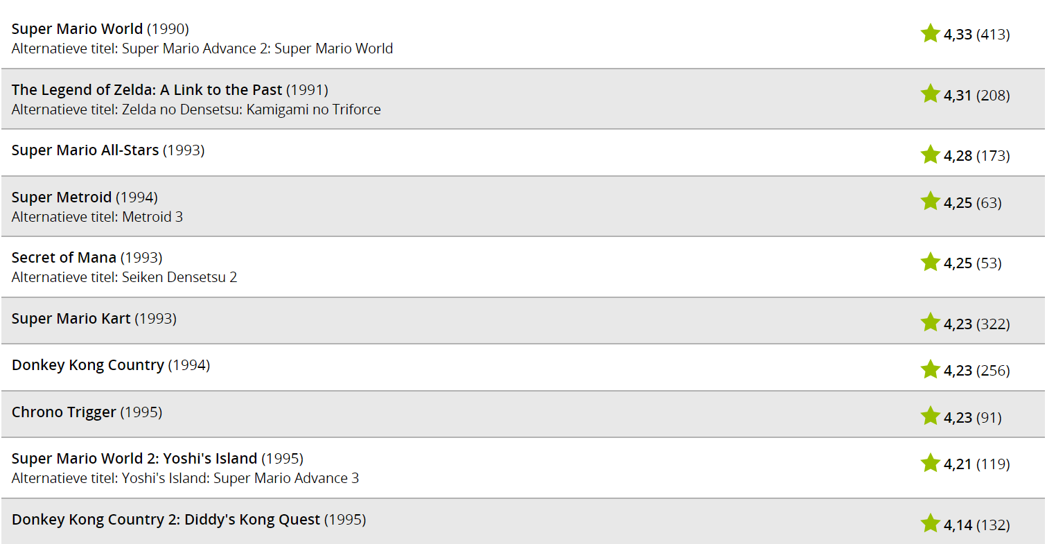The width and height of the screenshot is (1047, 544).
Task: Click the star icon in the Super Metroid row
Action: pyautogui.click(x=930, y=201)
